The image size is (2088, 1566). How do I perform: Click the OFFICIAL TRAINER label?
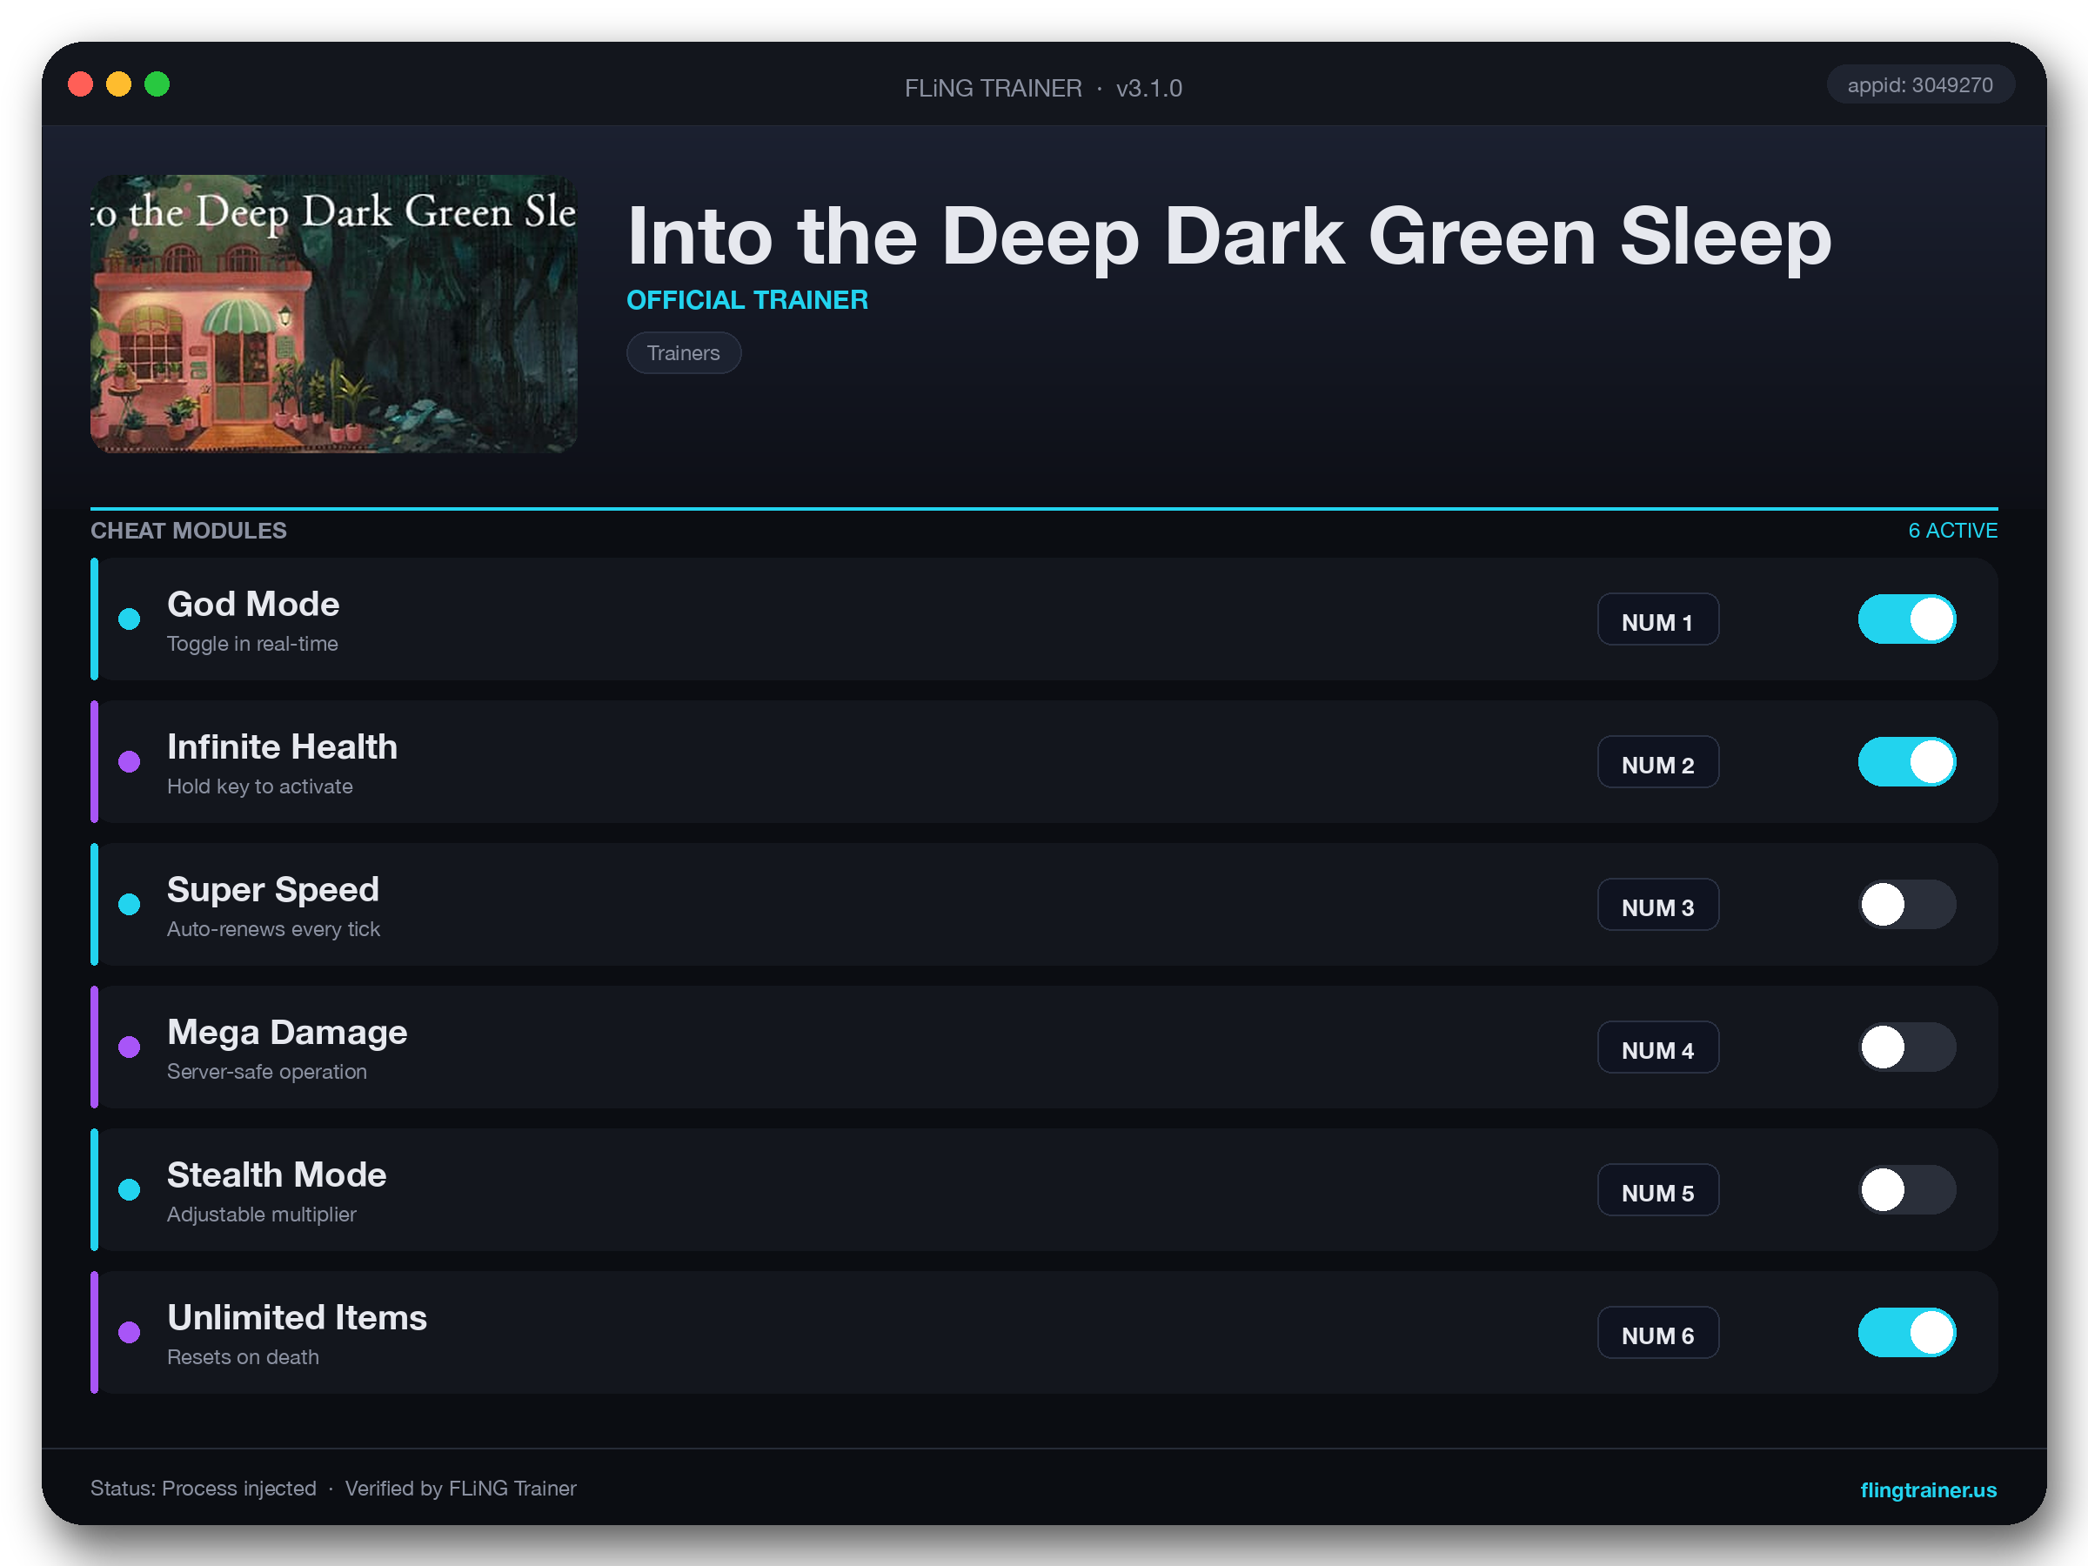coord(747,300)
